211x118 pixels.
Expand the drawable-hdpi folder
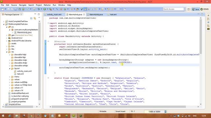[10, 55]
